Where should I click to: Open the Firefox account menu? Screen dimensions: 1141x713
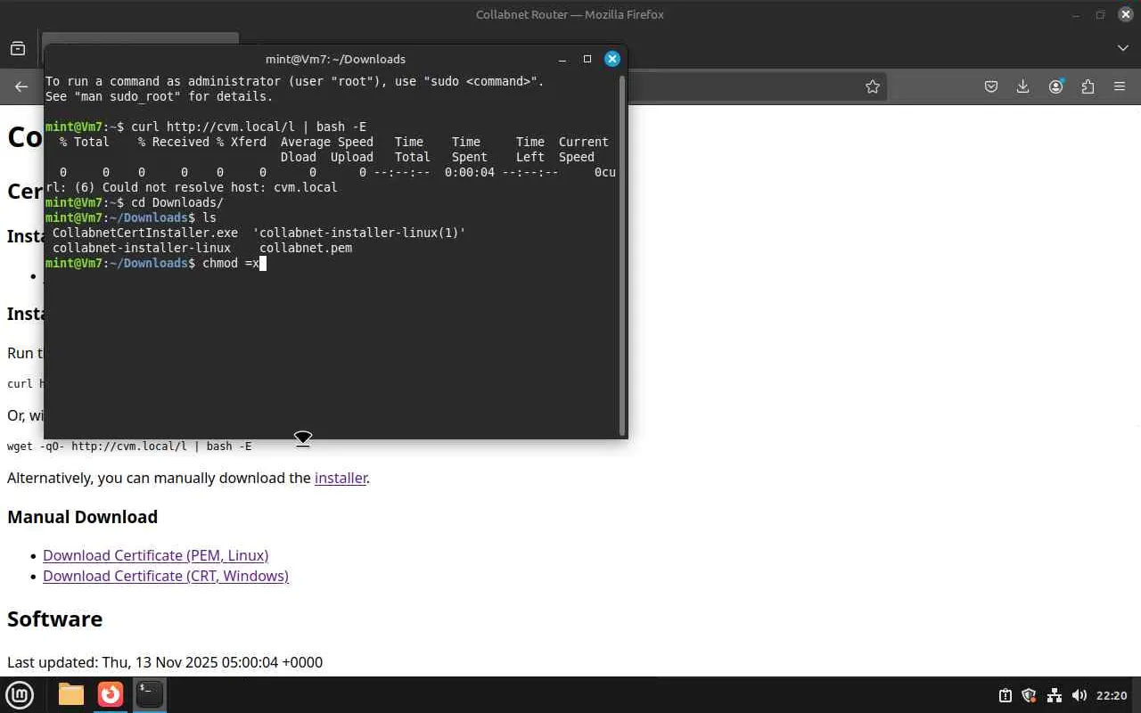click(1056, 86)
